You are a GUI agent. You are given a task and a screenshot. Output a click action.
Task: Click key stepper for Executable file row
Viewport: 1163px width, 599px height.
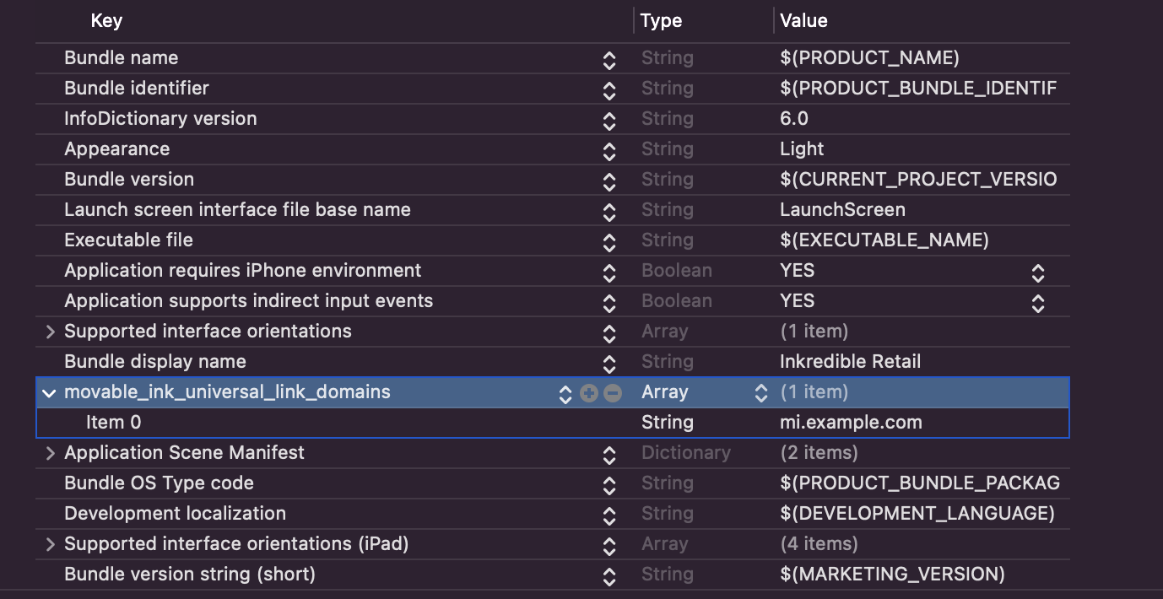point(609,242)
